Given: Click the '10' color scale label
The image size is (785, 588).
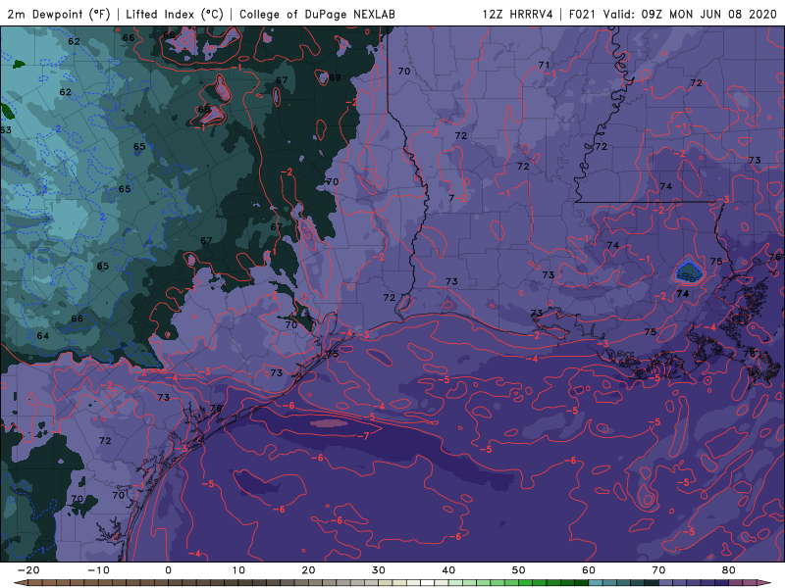Looking at the screenshot, I should click(x=238, y=570).
